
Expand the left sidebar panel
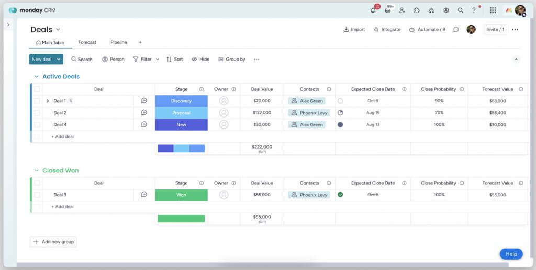(8, 25)
